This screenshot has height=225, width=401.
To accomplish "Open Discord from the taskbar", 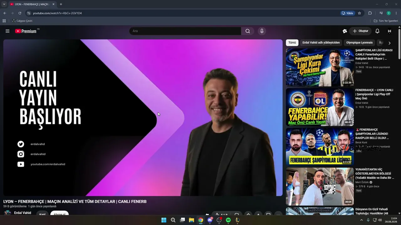I will pos(210,220).
